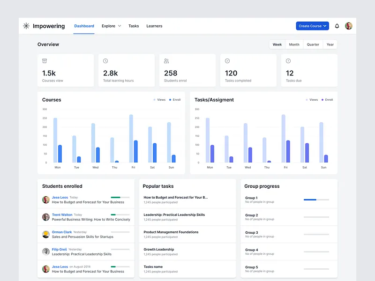375x281 pixels.
Task: Select the Month time filter
Action: pyautogui.click(x=294, y=44)
